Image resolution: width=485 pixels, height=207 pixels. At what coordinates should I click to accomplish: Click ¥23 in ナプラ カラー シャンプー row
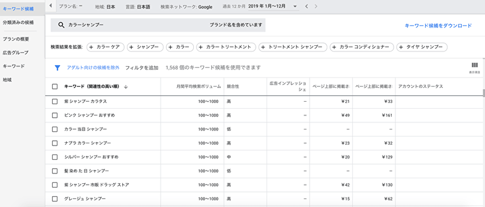coord(345,143)
